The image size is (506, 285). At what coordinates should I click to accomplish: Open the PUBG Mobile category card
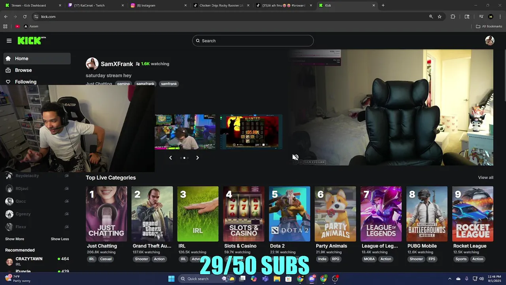click(427, 214)
